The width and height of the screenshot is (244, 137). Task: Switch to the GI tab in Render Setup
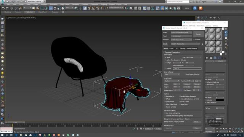click(177, 48)
